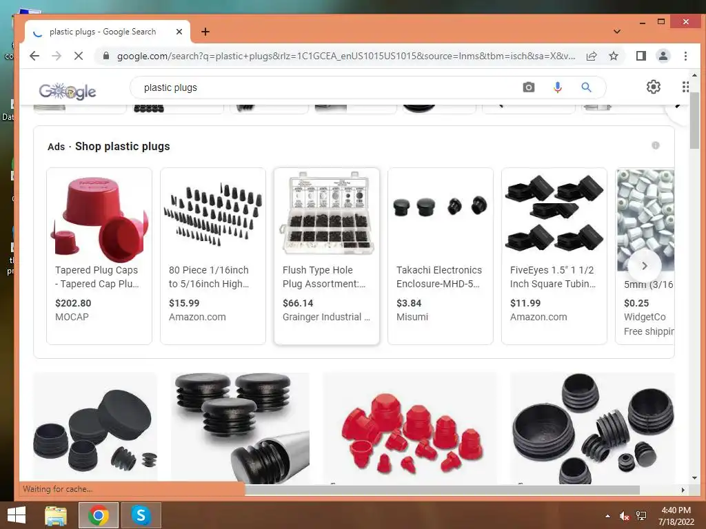Click the scroll down arrow

(x=694, y=478)
